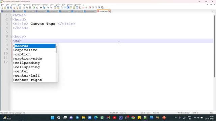Click the Save All toolbar icon
This screenshot has width=216, height=121.
(x=11, y=7)
